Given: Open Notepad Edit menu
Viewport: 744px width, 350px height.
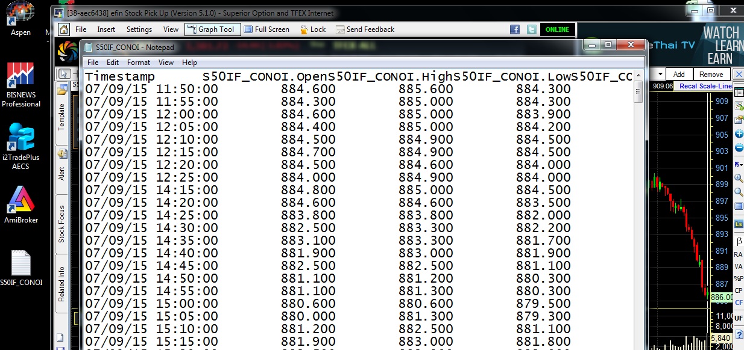Looking at the screenshot, I should (x=113, y=63).
